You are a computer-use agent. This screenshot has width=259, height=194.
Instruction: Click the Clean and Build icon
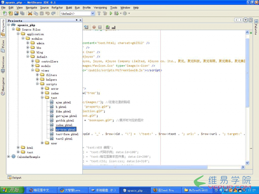coord(105,13)
